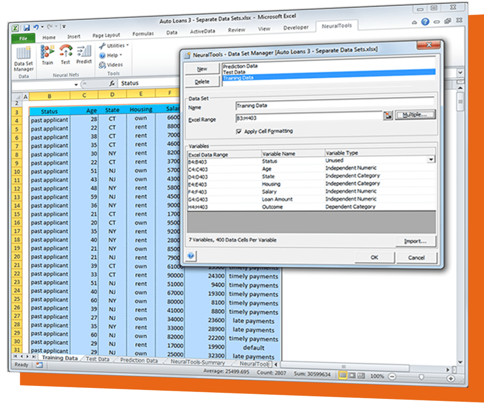Select the NeuralTools ribbon tab
Screen dimensions: 484x415
point(336,26)
